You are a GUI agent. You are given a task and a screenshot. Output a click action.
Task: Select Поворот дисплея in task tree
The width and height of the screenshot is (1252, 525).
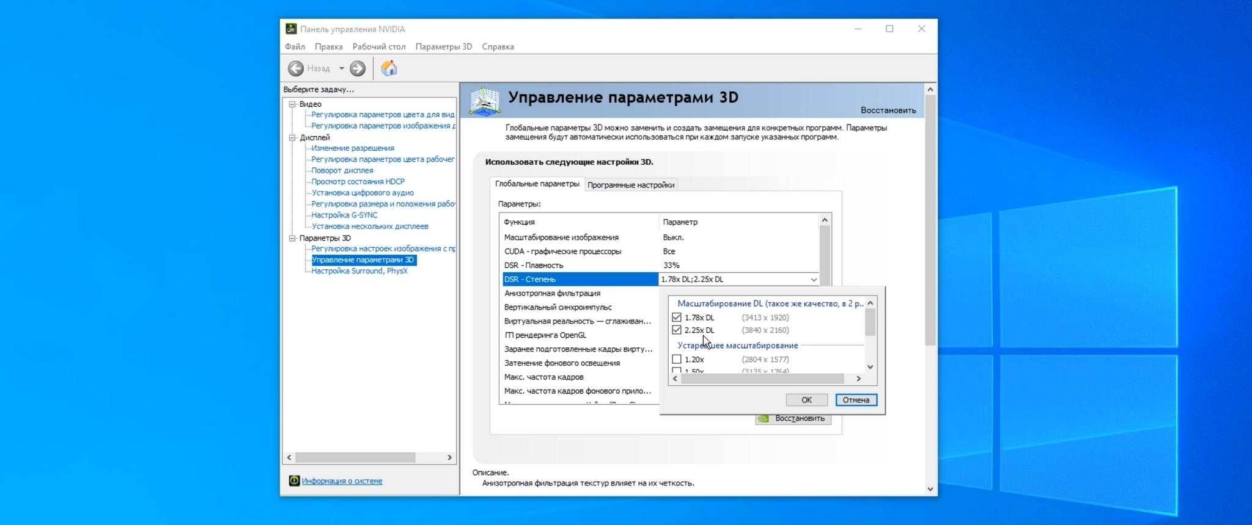[342, 171]
